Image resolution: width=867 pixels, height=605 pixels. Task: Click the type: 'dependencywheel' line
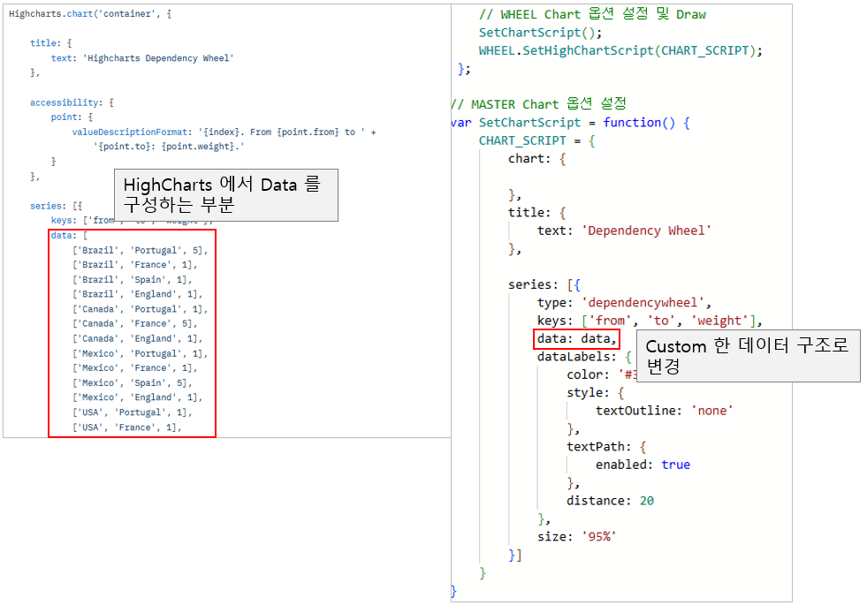(x=624, y=302)
